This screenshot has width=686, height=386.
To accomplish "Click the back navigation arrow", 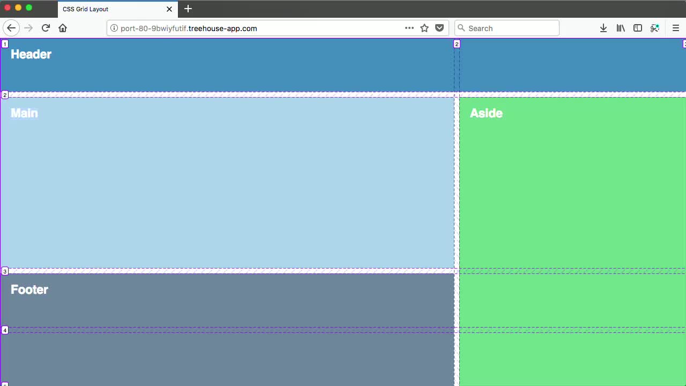I will click(11, 28).
